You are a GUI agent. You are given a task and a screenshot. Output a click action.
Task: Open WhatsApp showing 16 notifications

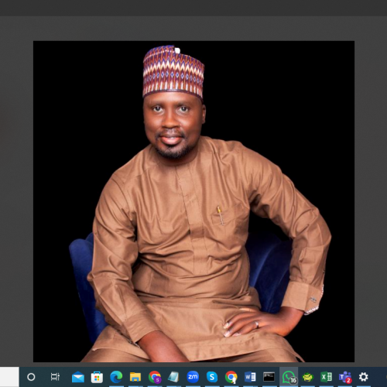(x=289, y=377)
